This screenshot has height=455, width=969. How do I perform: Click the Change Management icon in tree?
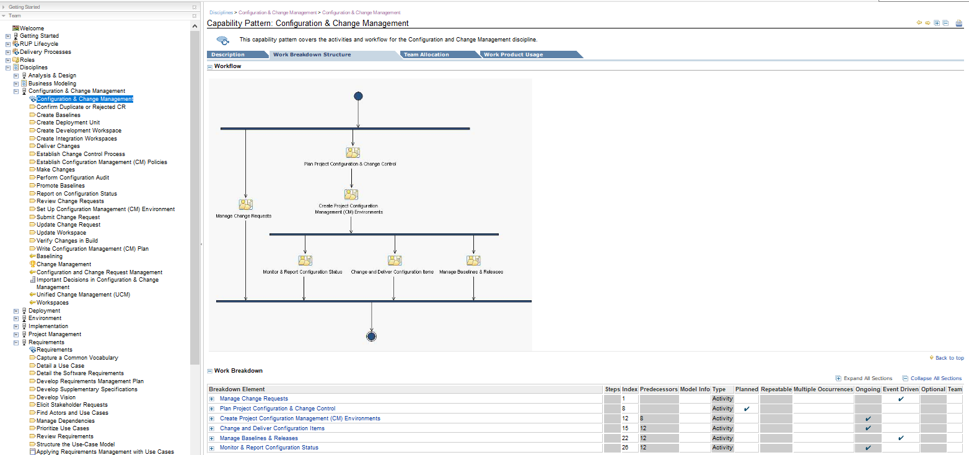tap(32, 264)
